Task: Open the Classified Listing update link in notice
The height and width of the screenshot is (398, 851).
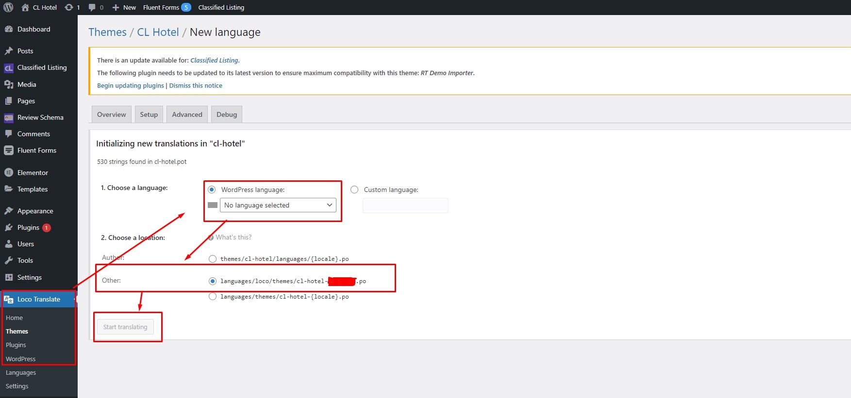Action: [x=214, y=61]
